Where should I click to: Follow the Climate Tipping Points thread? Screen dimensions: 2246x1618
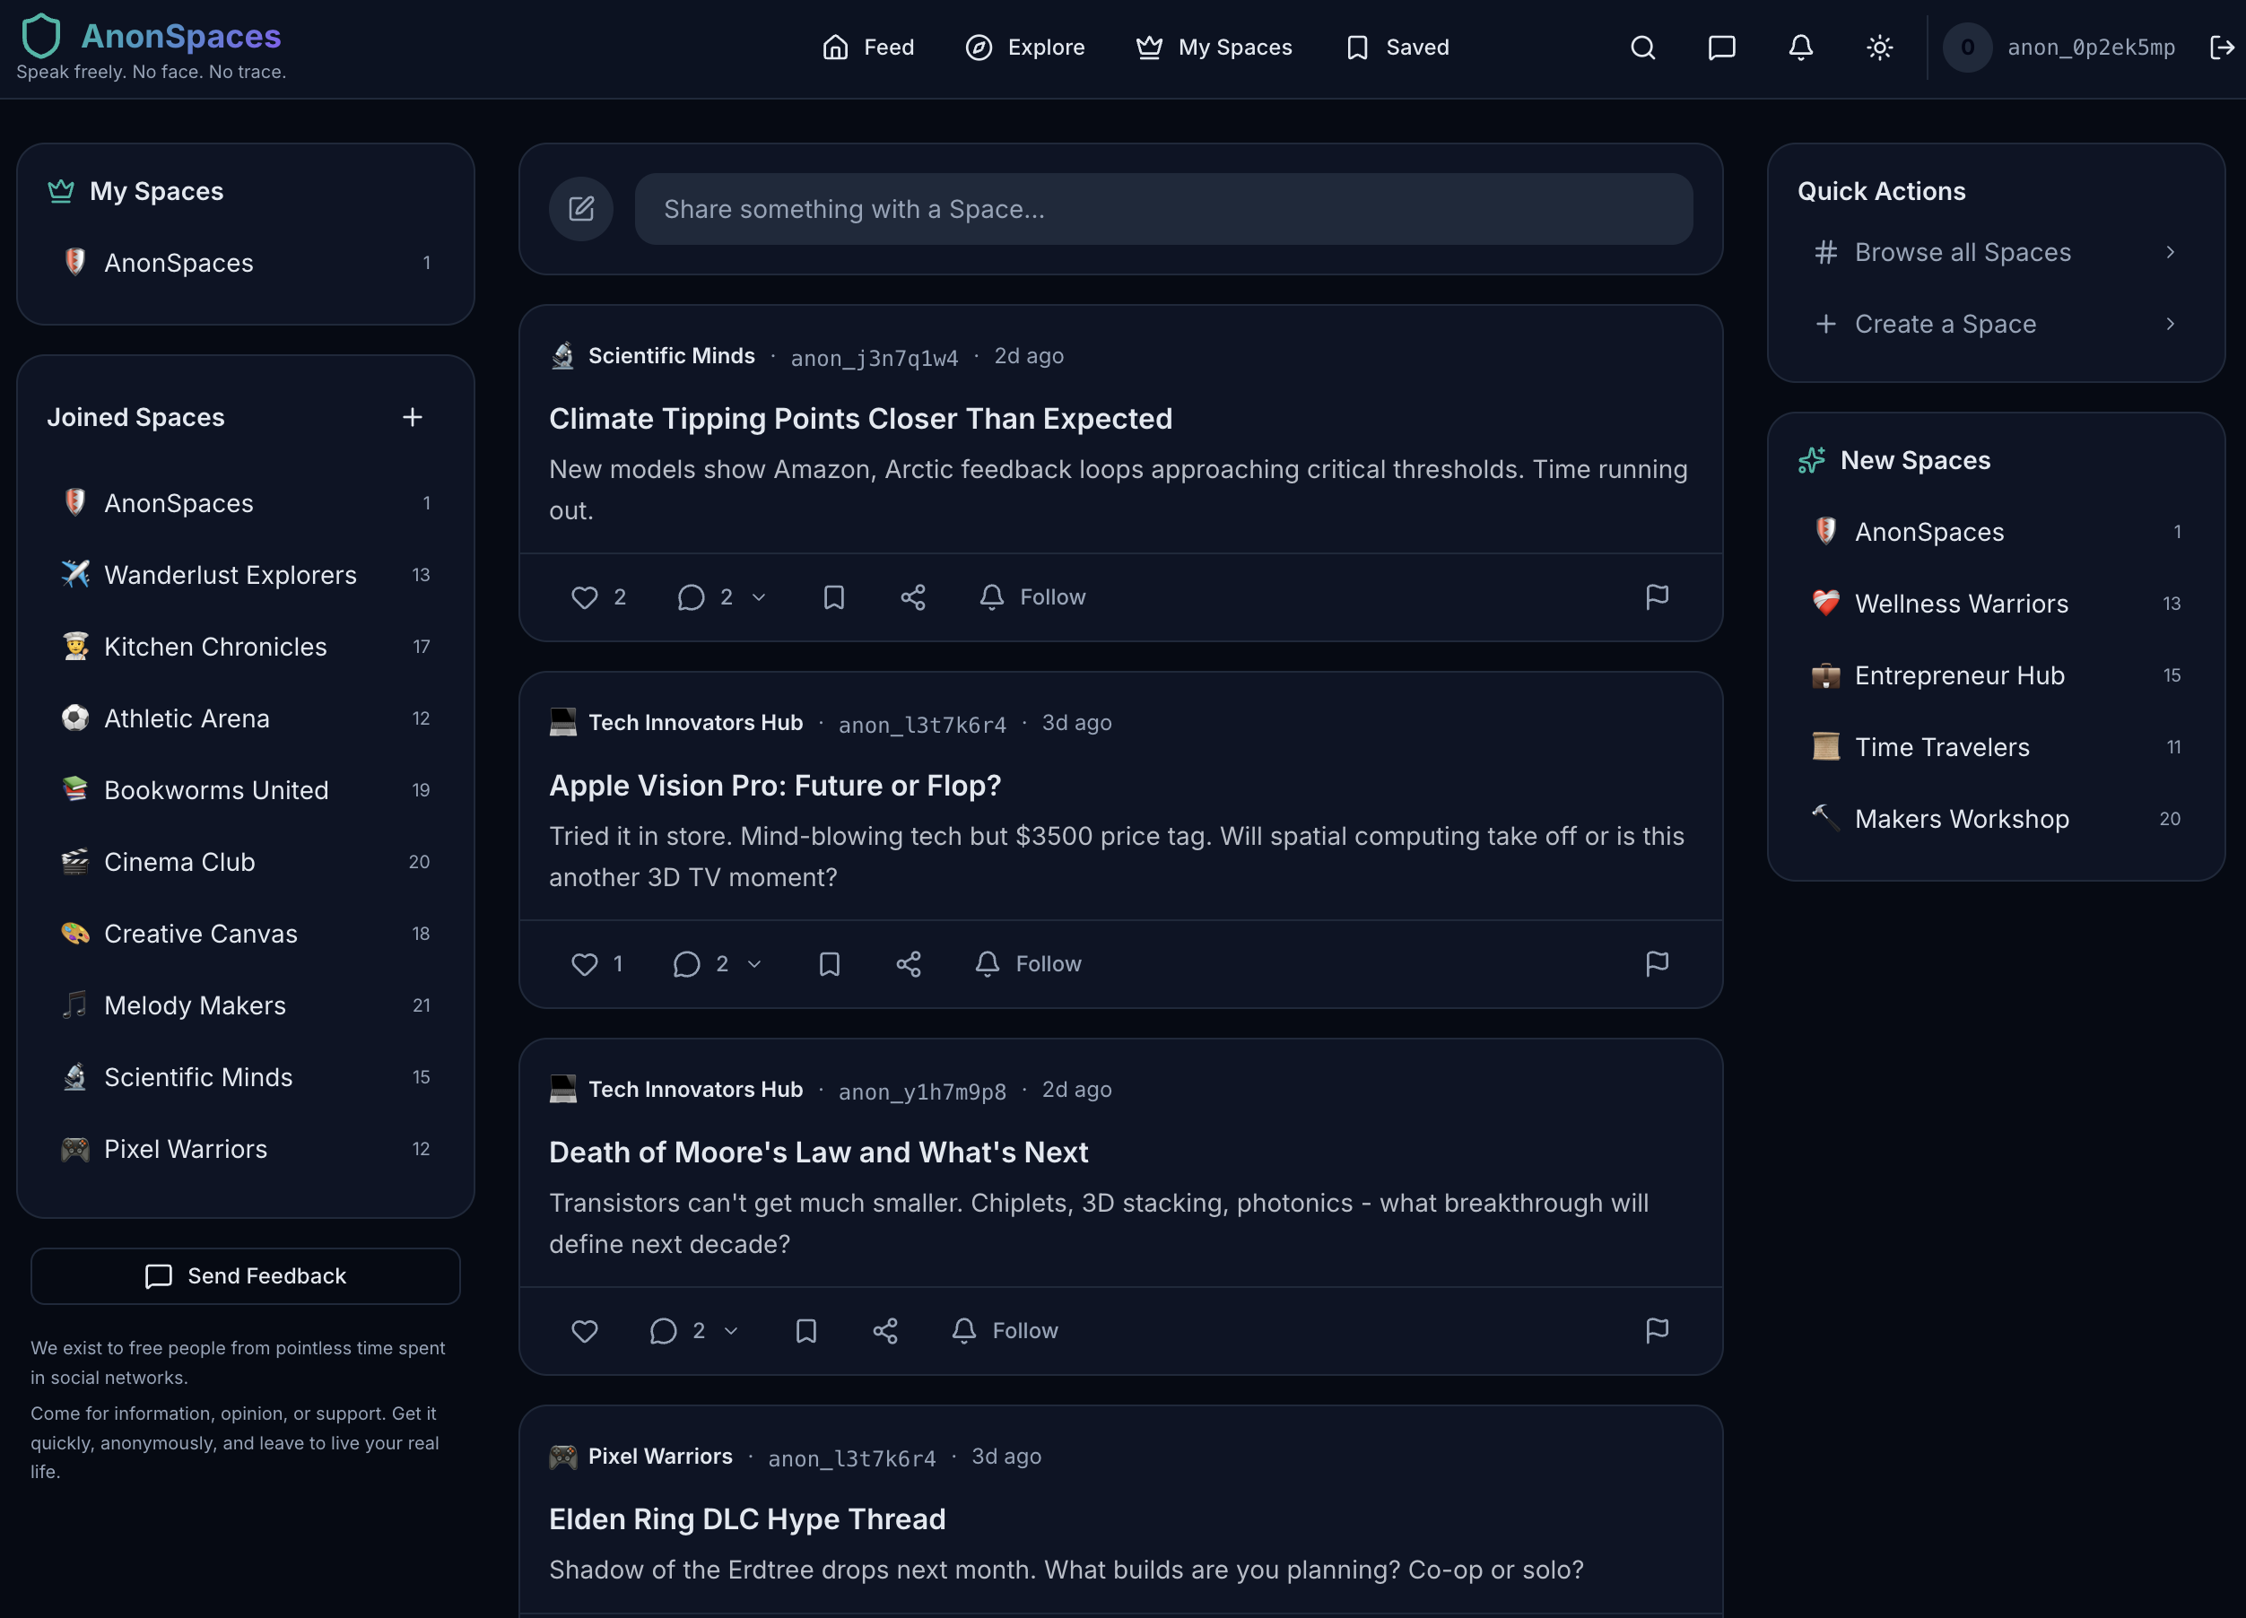tap(1032, 597)
